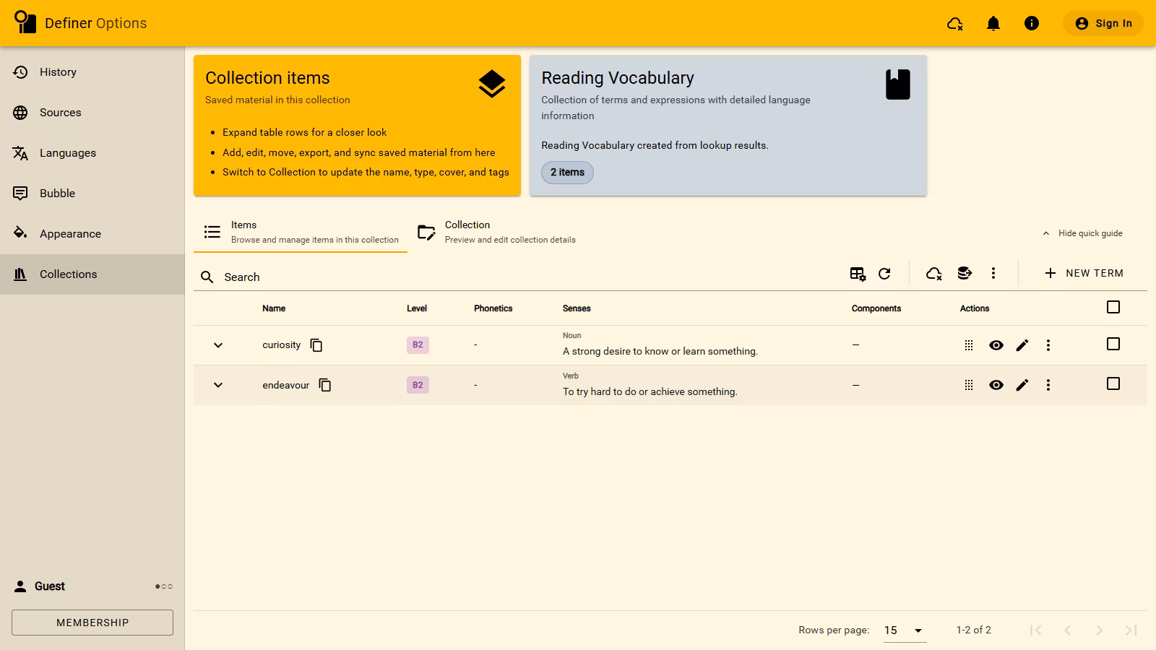Open Sources in sidebar
This screenshot has height=650, width=1156.
coord(92,113)
